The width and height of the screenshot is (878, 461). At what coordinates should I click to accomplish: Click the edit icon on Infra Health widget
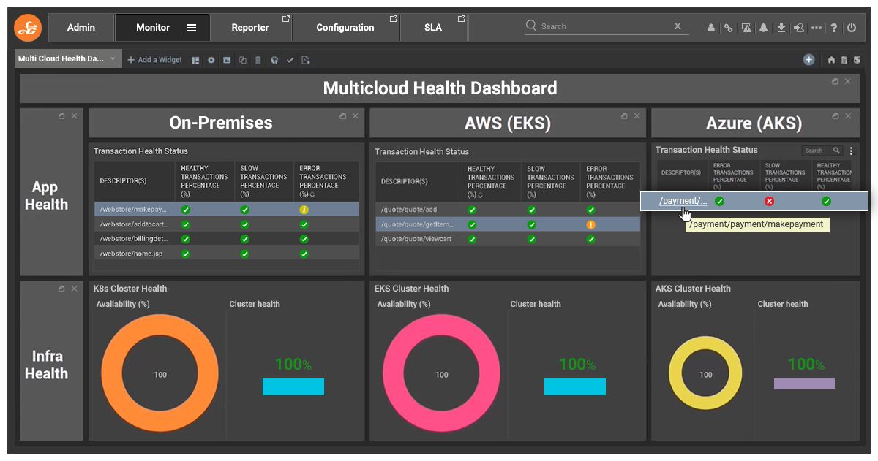(61, 289)
